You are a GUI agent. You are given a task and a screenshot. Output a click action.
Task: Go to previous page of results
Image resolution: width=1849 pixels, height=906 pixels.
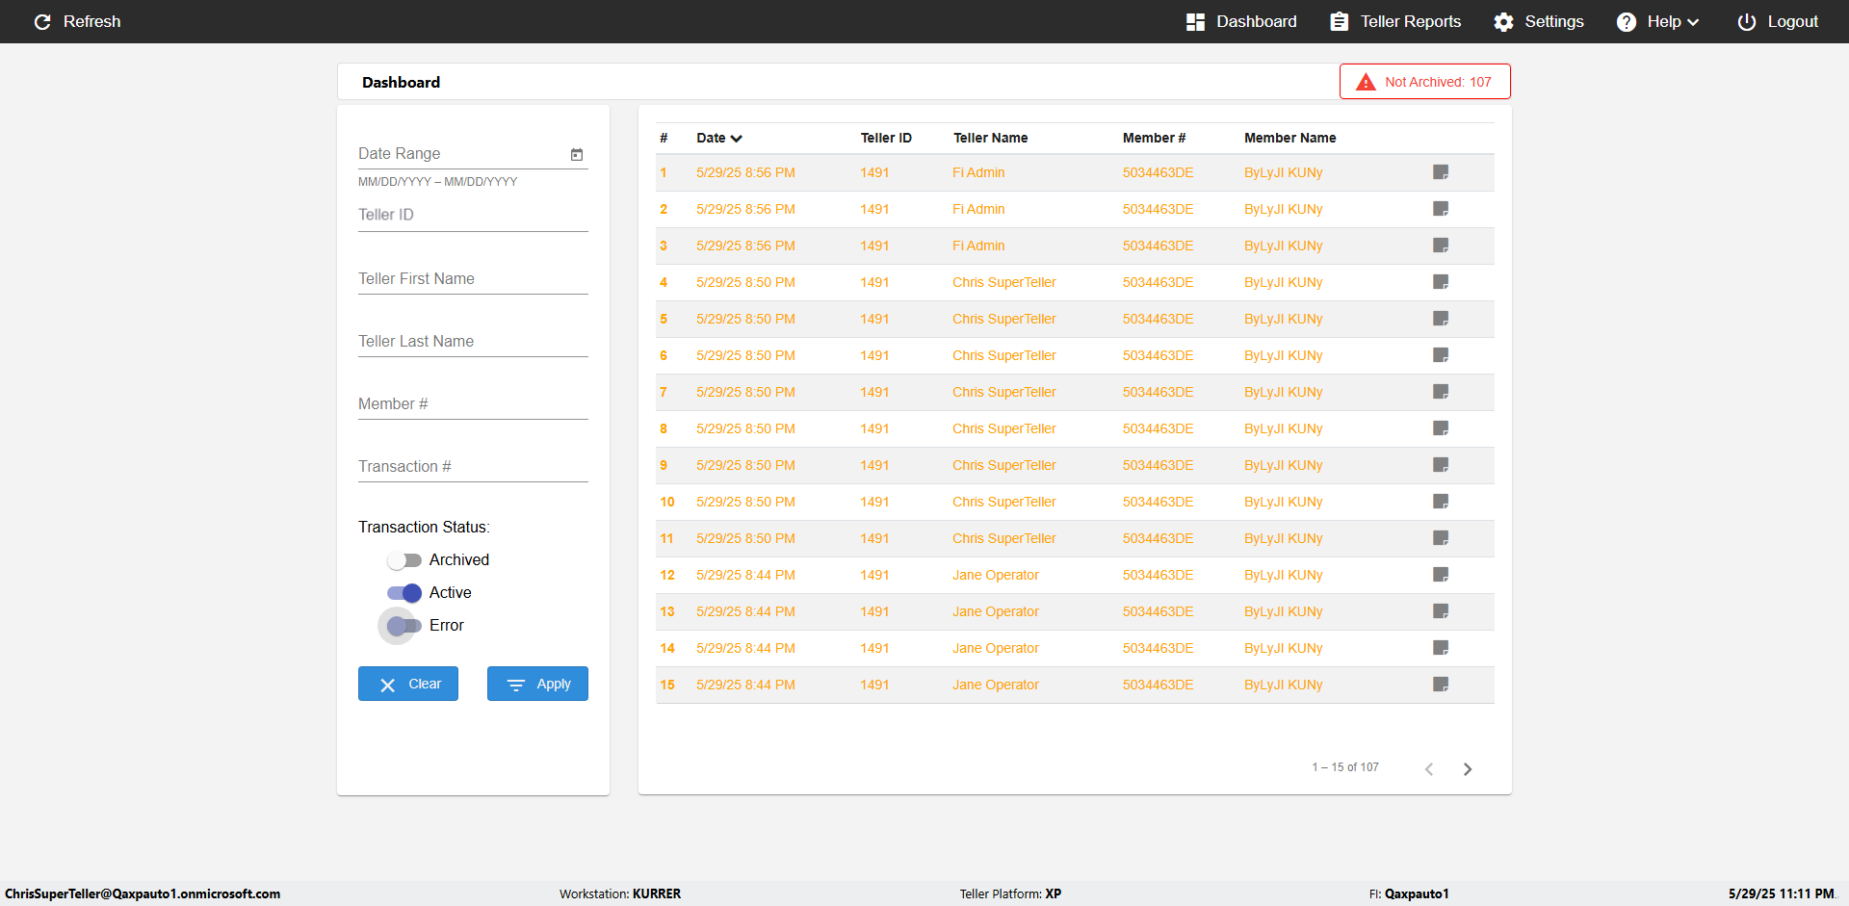coord(1429,769)
